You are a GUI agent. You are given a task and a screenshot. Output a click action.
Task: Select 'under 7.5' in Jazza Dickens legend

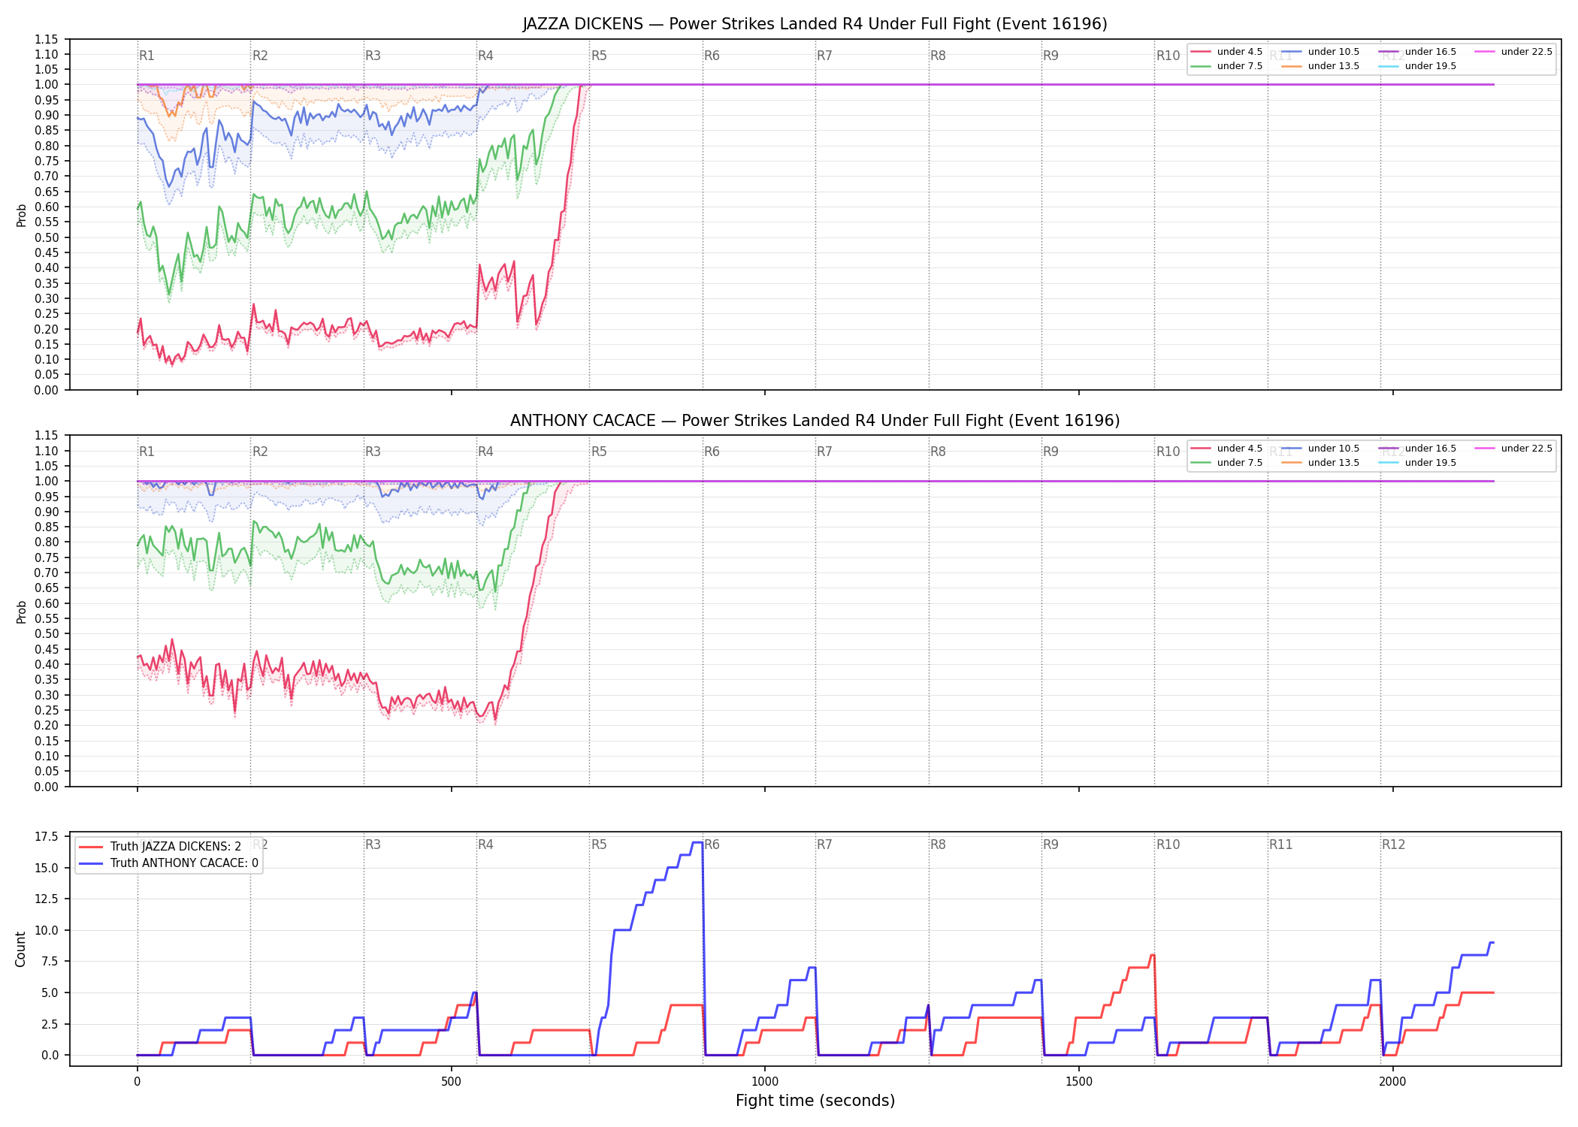coord(1226,66)
